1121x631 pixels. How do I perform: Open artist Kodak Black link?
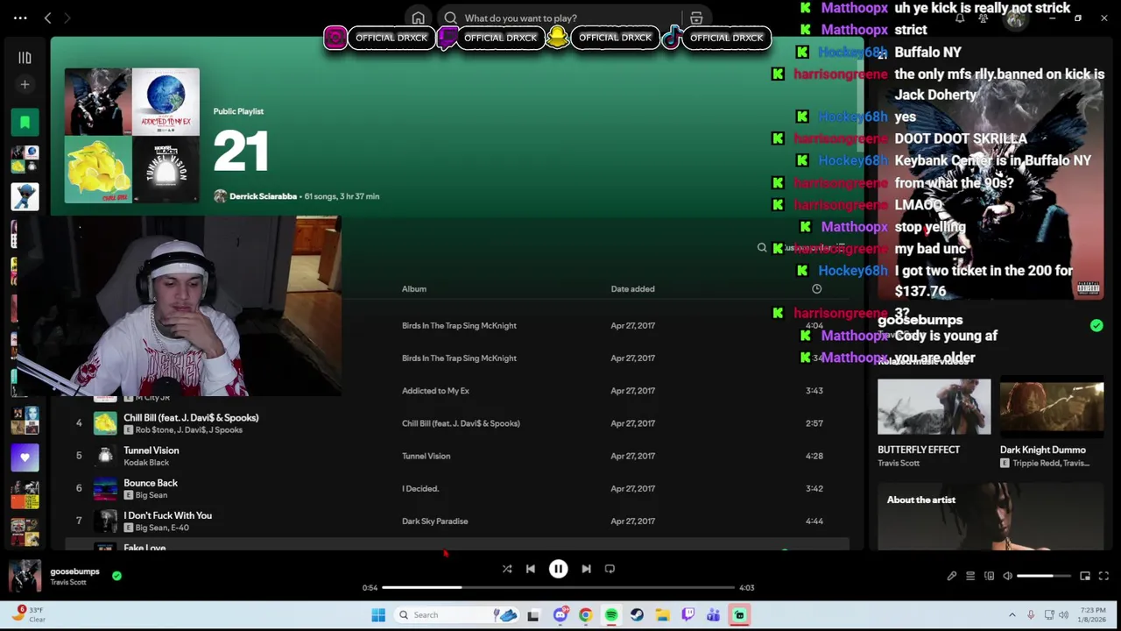146,463
